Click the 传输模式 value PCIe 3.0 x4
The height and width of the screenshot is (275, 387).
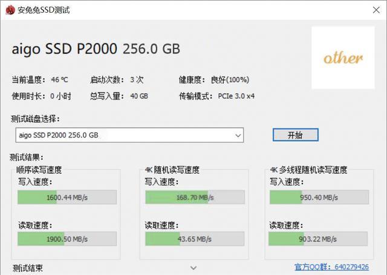(x=236, y=96)
